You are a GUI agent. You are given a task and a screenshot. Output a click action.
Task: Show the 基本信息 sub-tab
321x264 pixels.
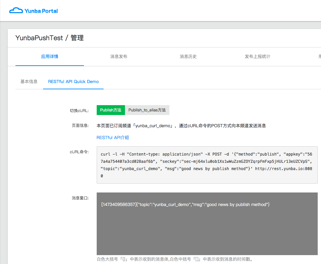click(x=29, y=82)
